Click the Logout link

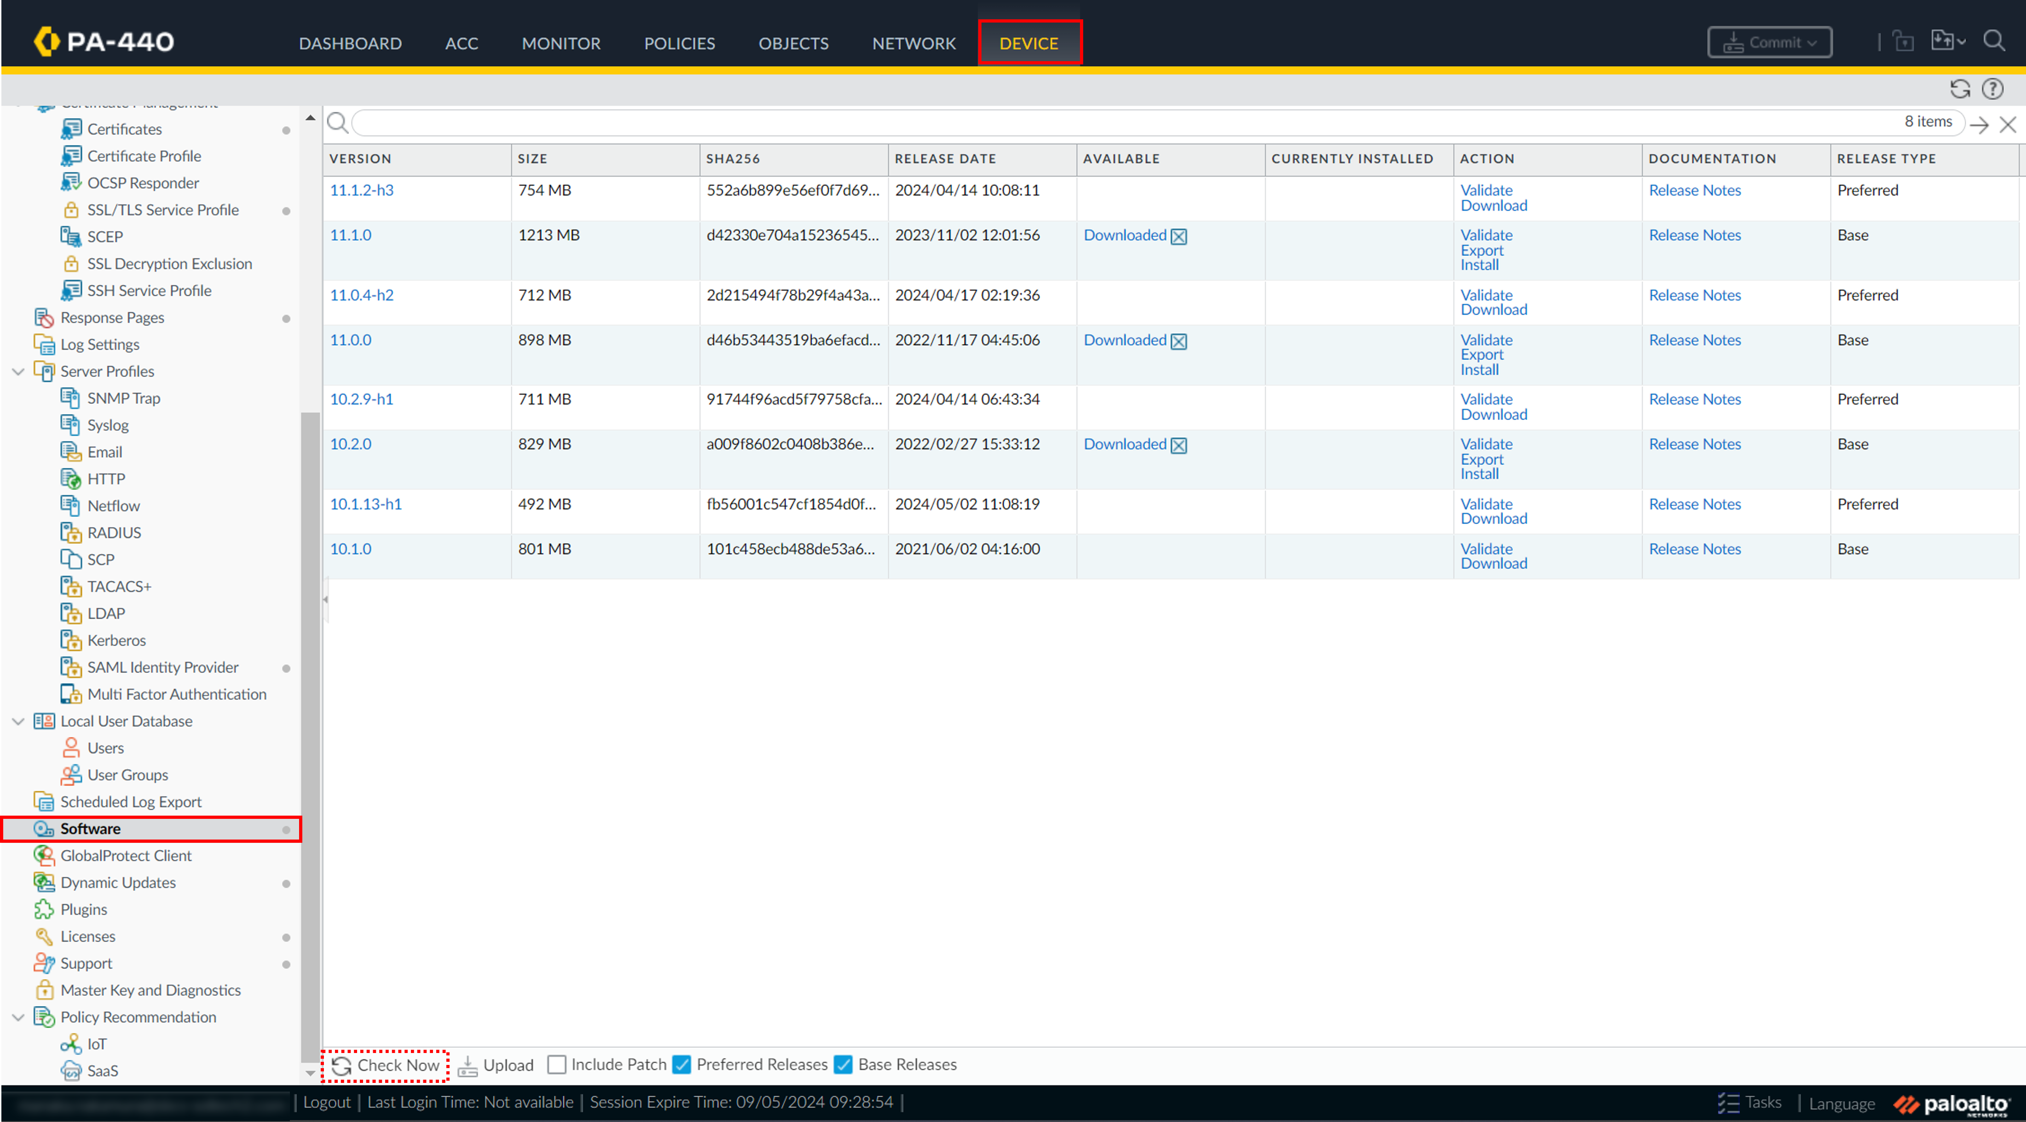pyautogui.click(x=326, y=1102)
